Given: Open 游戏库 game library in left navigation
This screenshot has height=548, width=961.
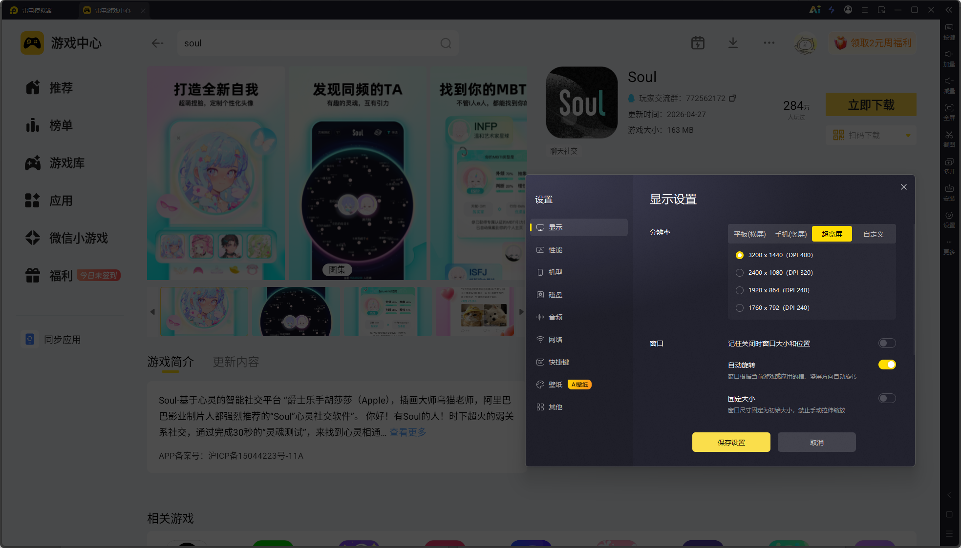Looking at the screenshot, I should coord(55,163).
